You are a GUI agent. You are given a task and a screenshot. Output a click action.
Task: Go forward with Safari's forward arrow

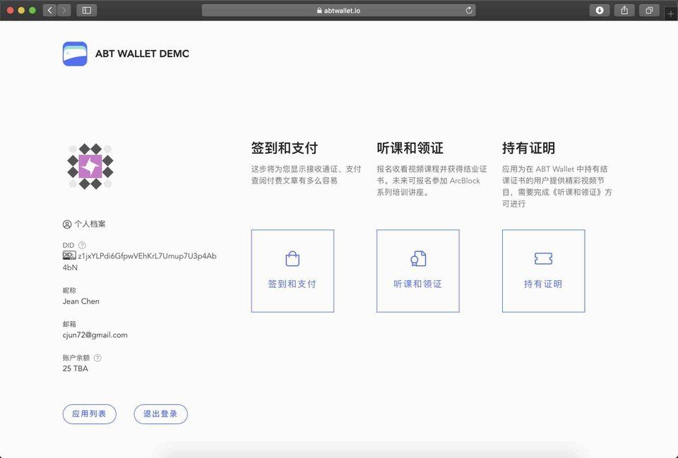[64, 11]
